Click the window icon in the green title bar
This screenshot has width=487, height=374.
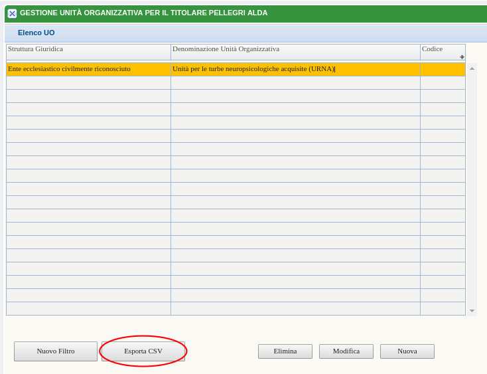pos(12,13)
